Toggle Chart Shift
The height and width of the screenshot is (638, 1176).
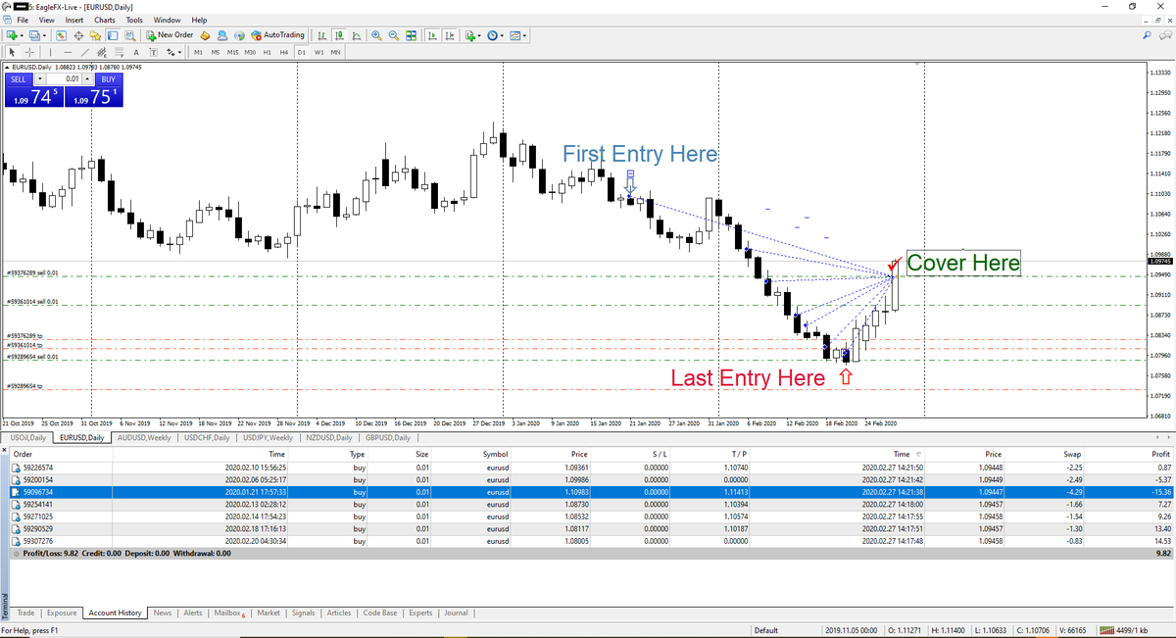(x=450, y=35)
